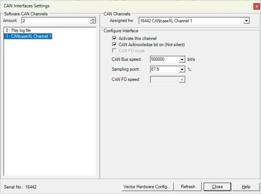This screenshot has height=194, width=261.
Task: Click the CAN FD mode checkbox
Action: pyautogui.click(x=114, y=51)
